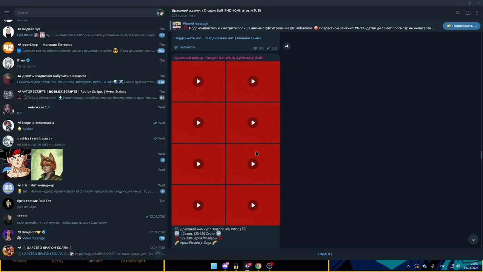The width and height of the screenshot is (483, 272).
Task: Click the Telegram taskbar icon
Action: click(248, 266)
